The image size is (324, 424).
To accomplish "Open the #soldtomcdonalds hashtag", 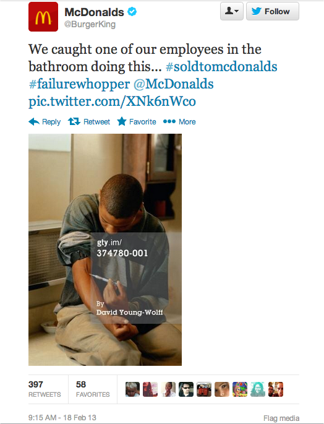I will coord(221,66).
